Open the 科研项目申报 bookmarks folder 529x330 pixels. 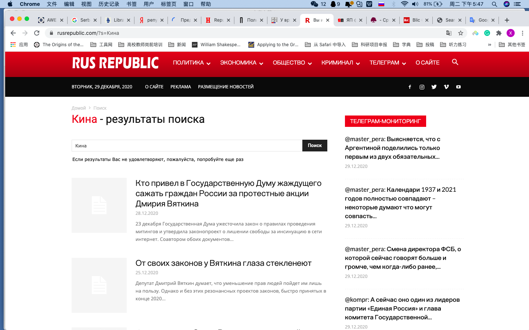[x=370, y=45]
